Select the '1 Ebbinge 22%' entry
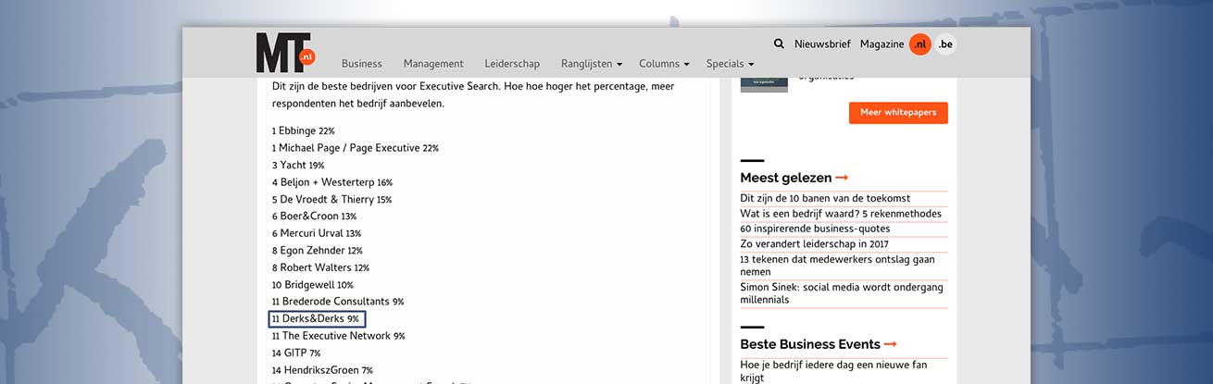This screenshot has width=1213, height=384. (x=304, y=131)
